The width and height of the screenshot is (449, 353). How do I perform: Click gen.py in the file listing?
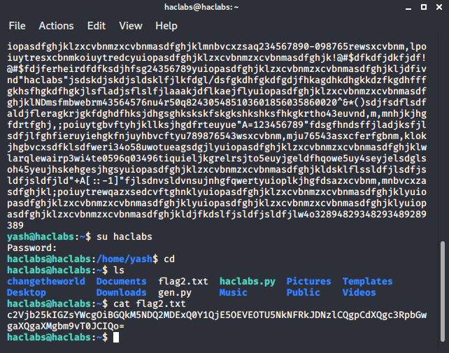[175, 293]
